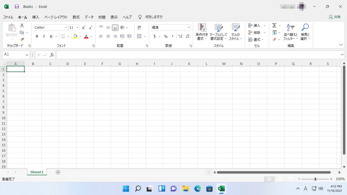Expand the 標準 number format dropdown
347x195 pixels.
point(189,28)
